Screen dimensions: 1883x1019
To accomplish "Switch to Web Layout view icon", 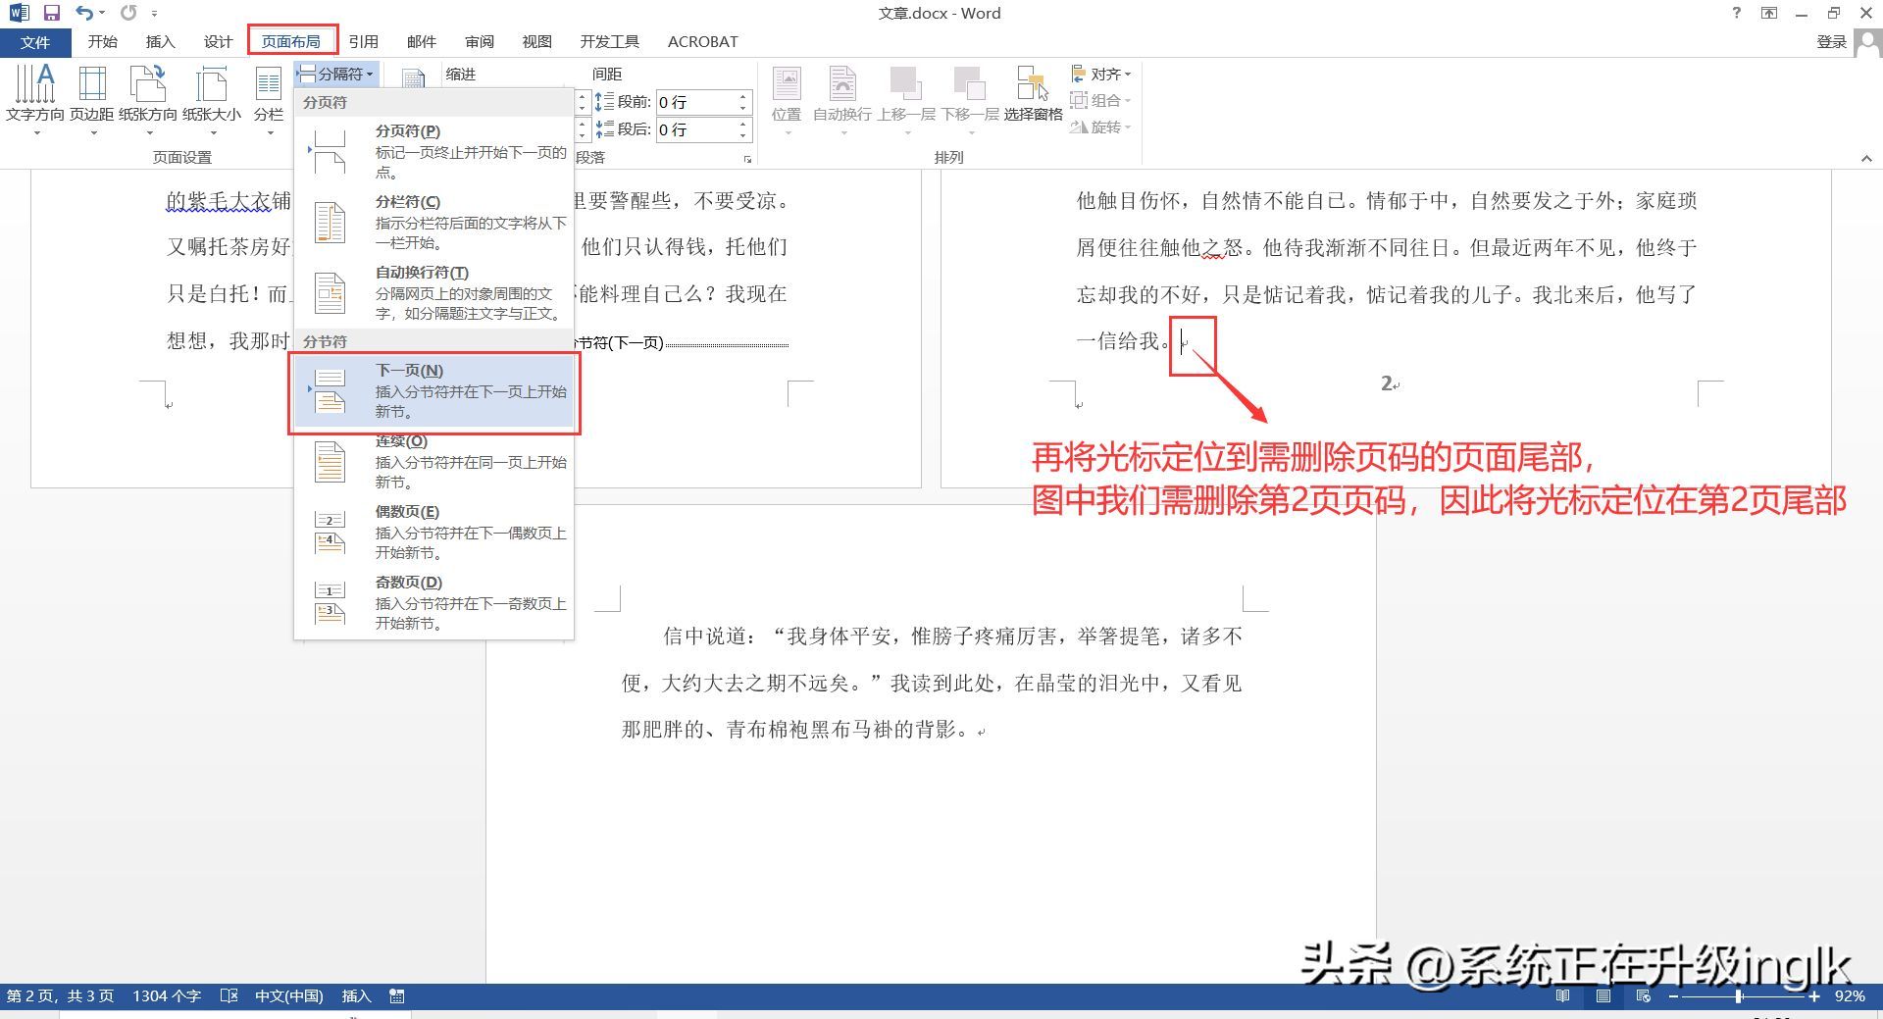I will point(1644,995).
